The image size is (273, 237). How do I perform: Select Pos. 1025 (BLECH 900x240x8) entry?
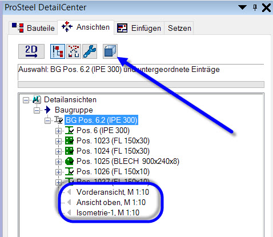point(128,161)
